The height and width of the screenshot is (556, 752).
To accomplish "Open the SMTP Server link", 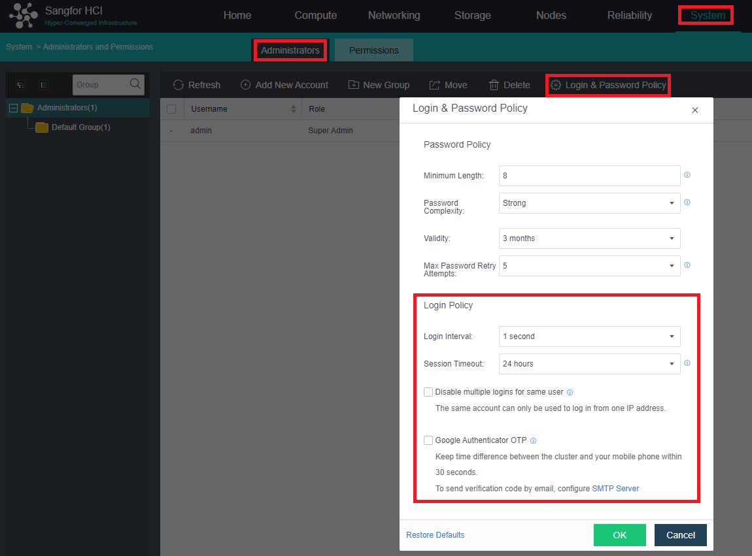I will tap(615, 489).
